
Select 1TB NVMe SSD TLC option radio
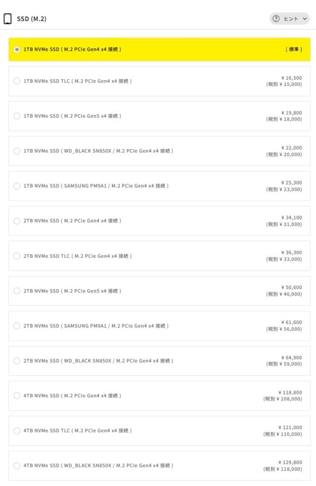(17, 81)
